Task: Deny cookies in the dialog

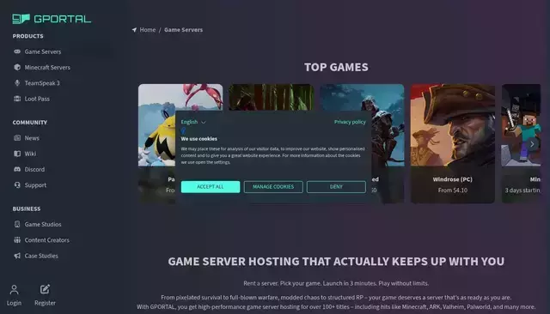Action: 336,186
